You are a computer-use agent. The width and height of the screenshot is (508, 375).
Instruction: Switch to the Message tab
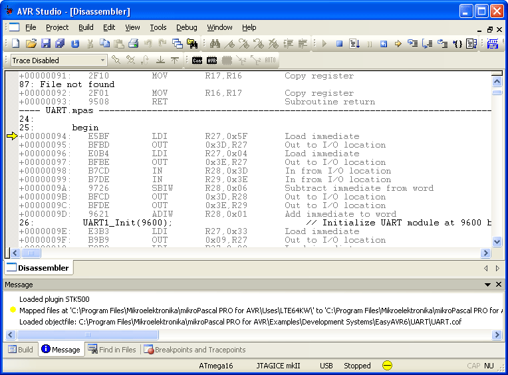click(x=61, y=350)
